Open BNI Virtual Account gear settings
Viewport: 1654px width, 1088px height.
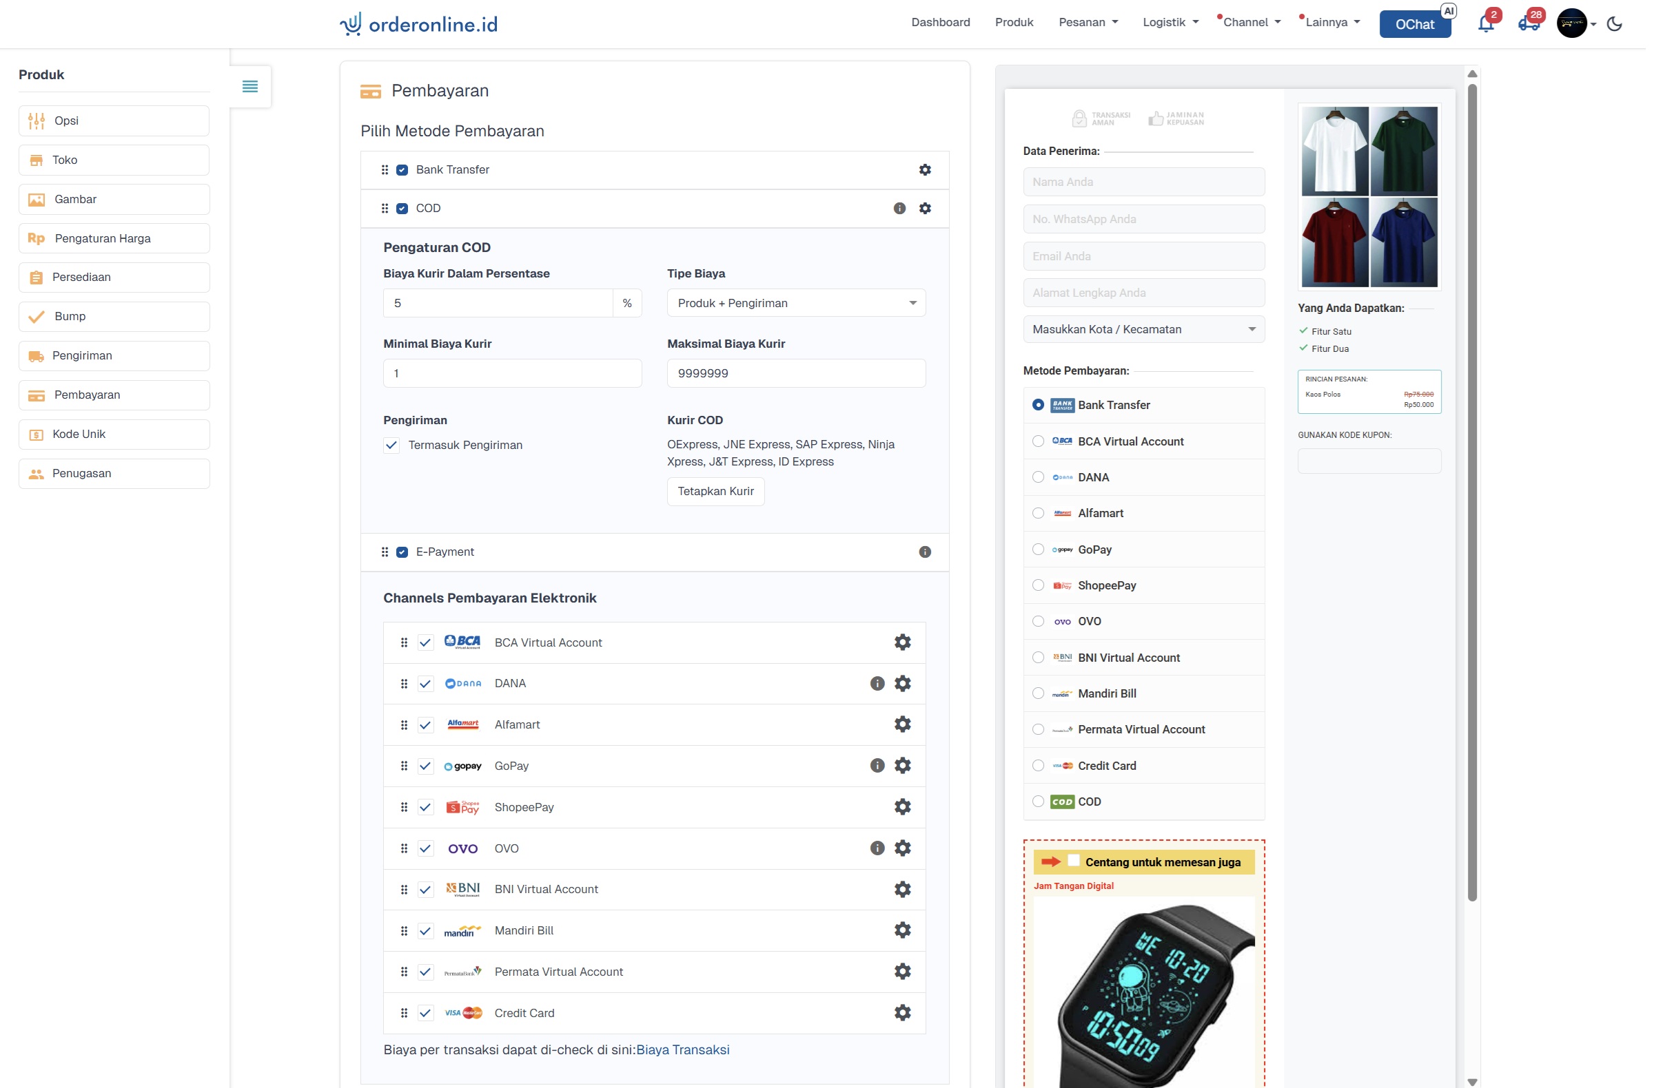coord(906,893)
